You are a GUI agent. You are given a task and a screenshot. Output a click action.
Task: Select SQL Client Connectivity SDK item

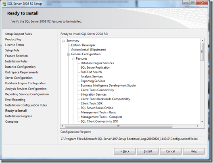pyautogui.click(x=99, y=121)
